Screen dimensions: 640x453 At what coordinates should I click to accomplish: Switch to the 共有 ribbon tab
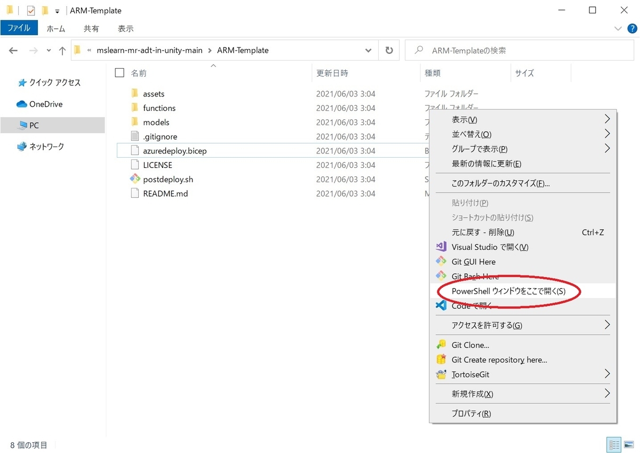coord(91,29)
